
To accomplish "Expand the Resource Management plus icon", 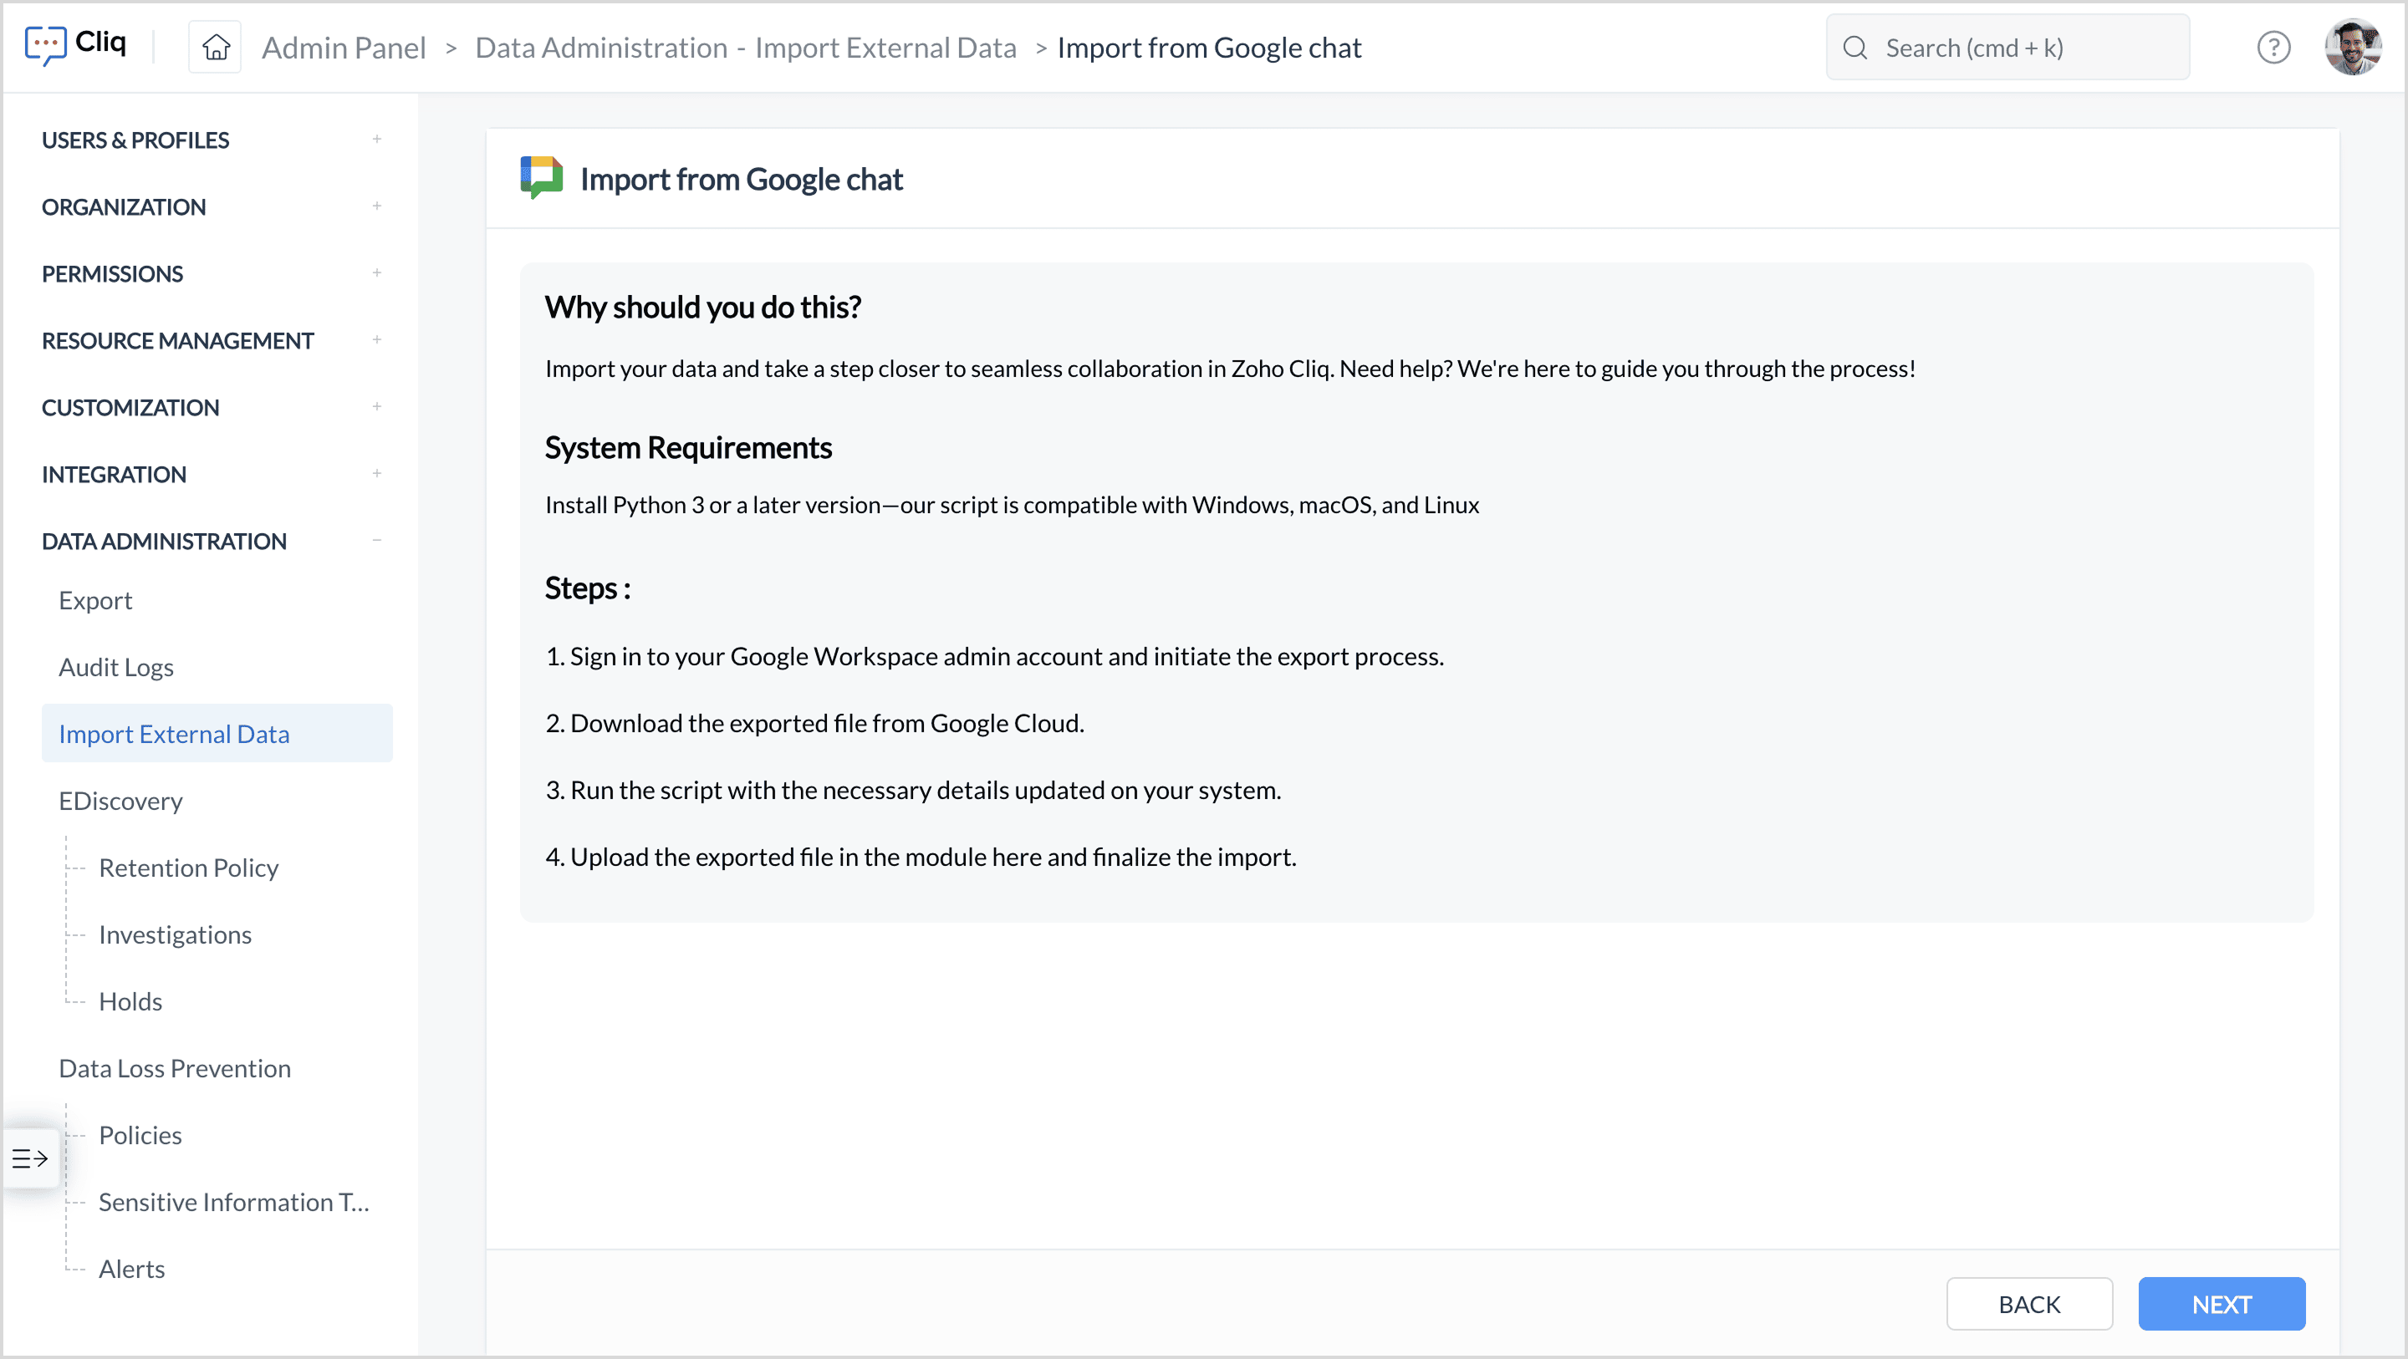I will pos(377,340).
